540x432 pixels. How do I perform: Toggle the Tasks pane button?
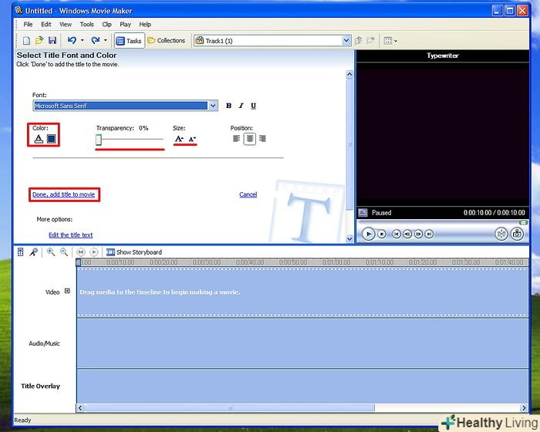(129, 40)
